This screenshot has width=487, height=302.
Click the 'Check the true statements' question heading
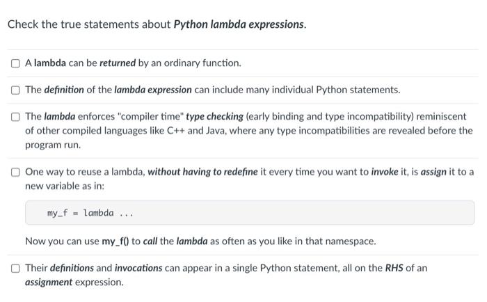pyautogui.click(x=157, y=24)
